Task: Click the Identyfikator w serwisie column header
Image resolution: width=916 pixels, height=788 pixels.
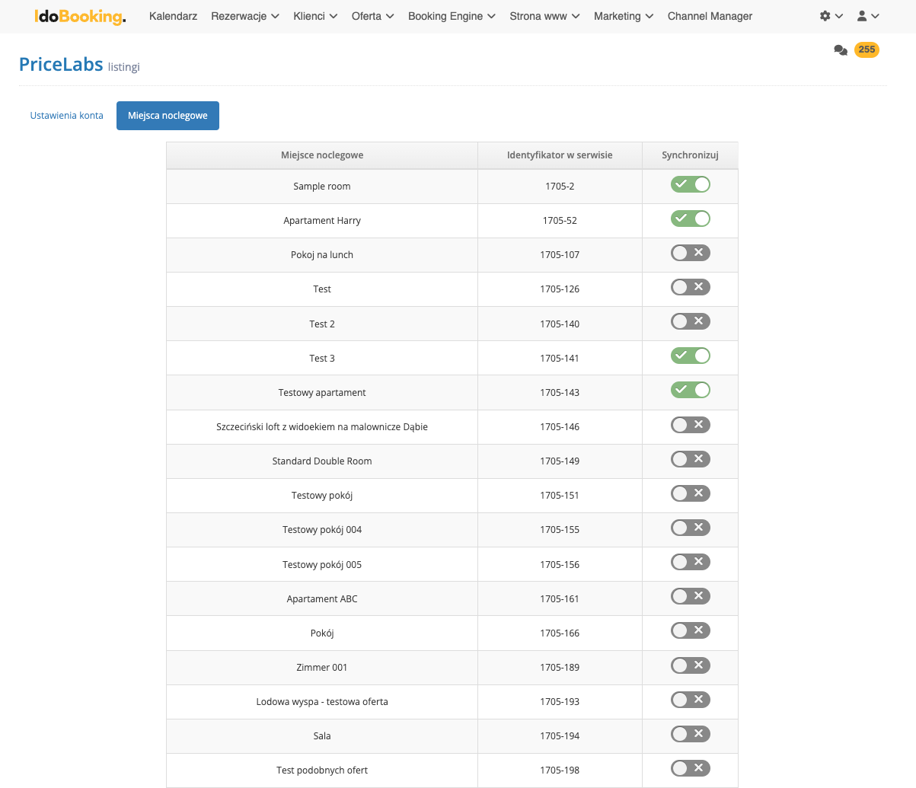Action: pyautogui.click(x=560, y=155)
